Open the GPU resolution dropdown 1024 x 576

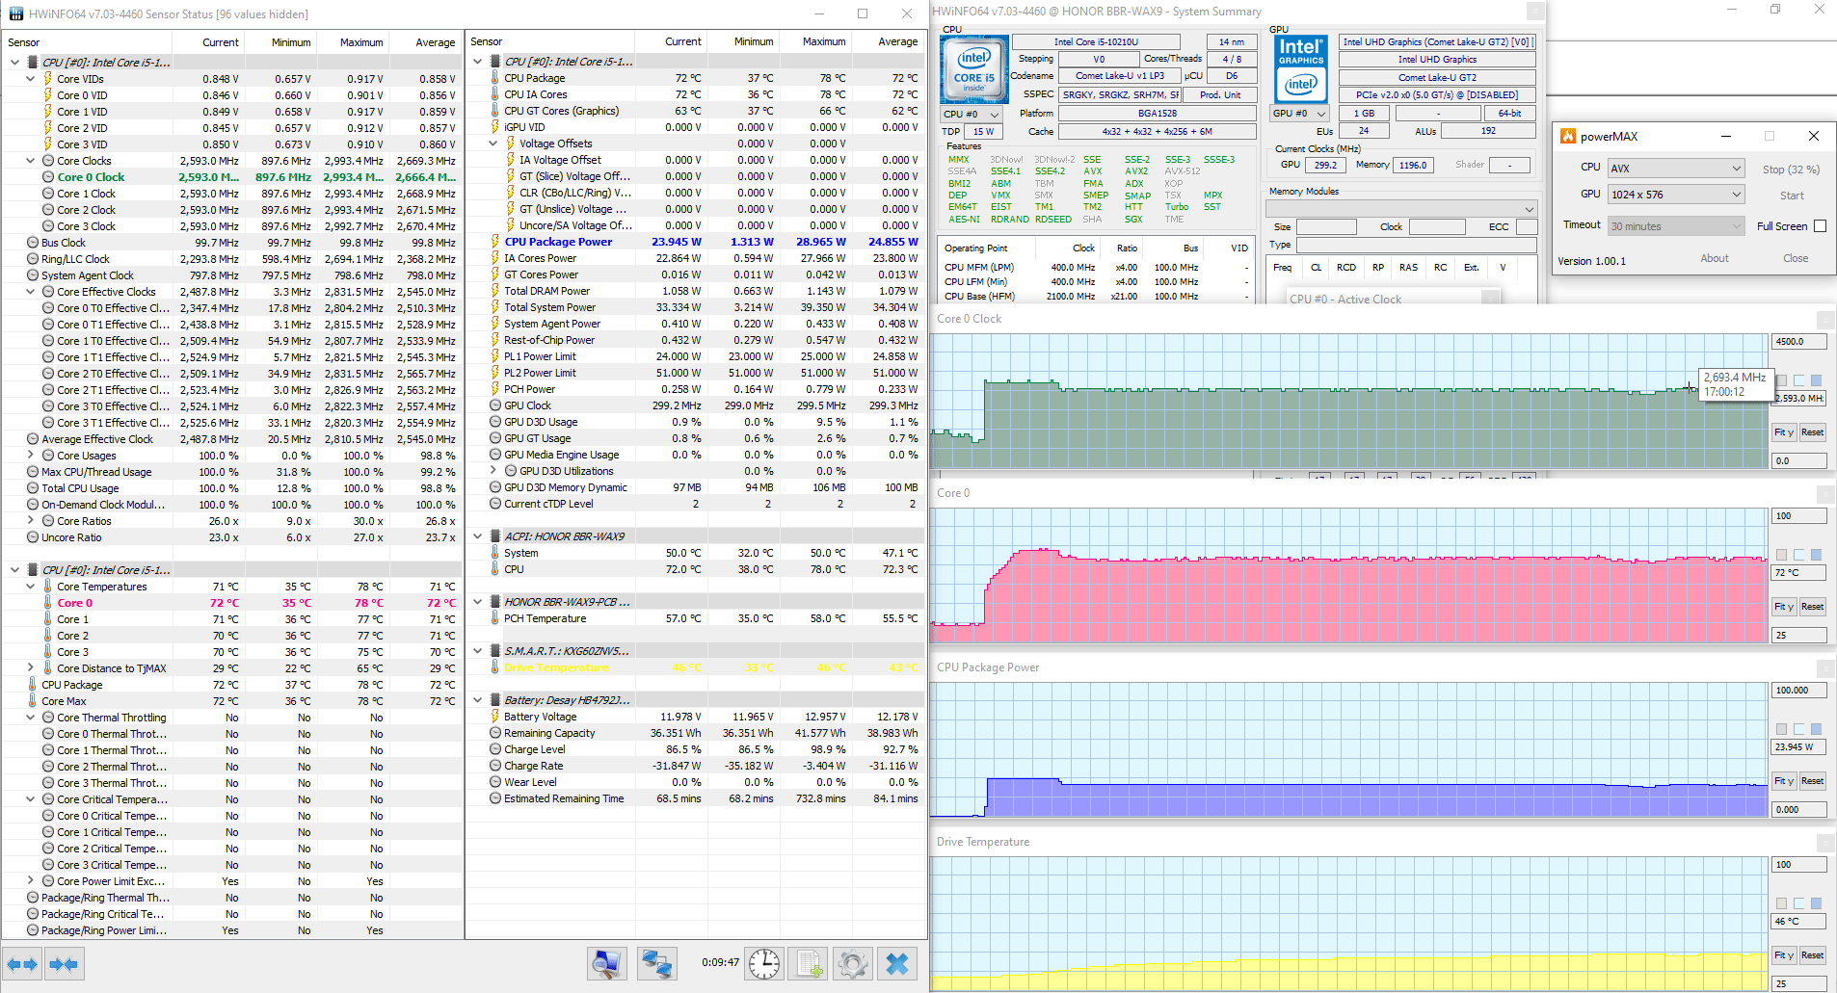click(x=1676, y=195)
